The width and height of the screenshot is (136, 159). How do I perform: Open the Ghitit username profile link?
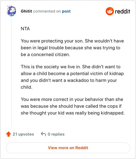(27, 11)
